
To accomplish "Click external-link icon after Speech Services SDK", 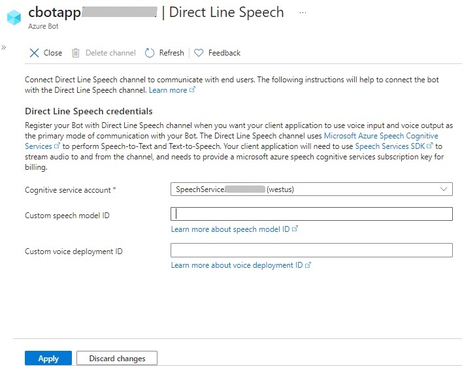I will tap(430, 146).
